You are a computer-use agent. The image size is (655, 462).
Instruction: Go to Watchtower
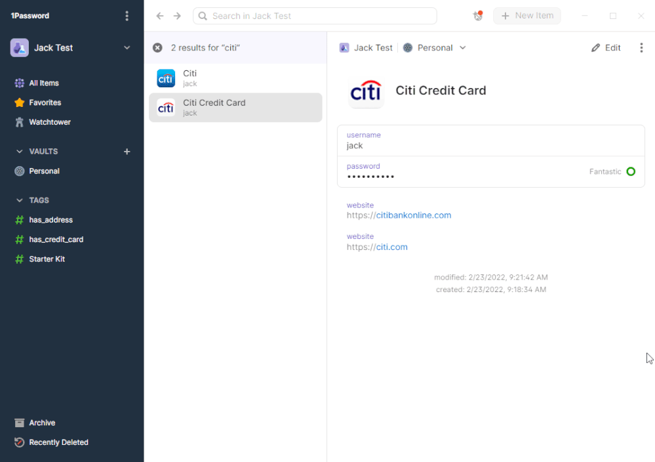tap(49, 122)
